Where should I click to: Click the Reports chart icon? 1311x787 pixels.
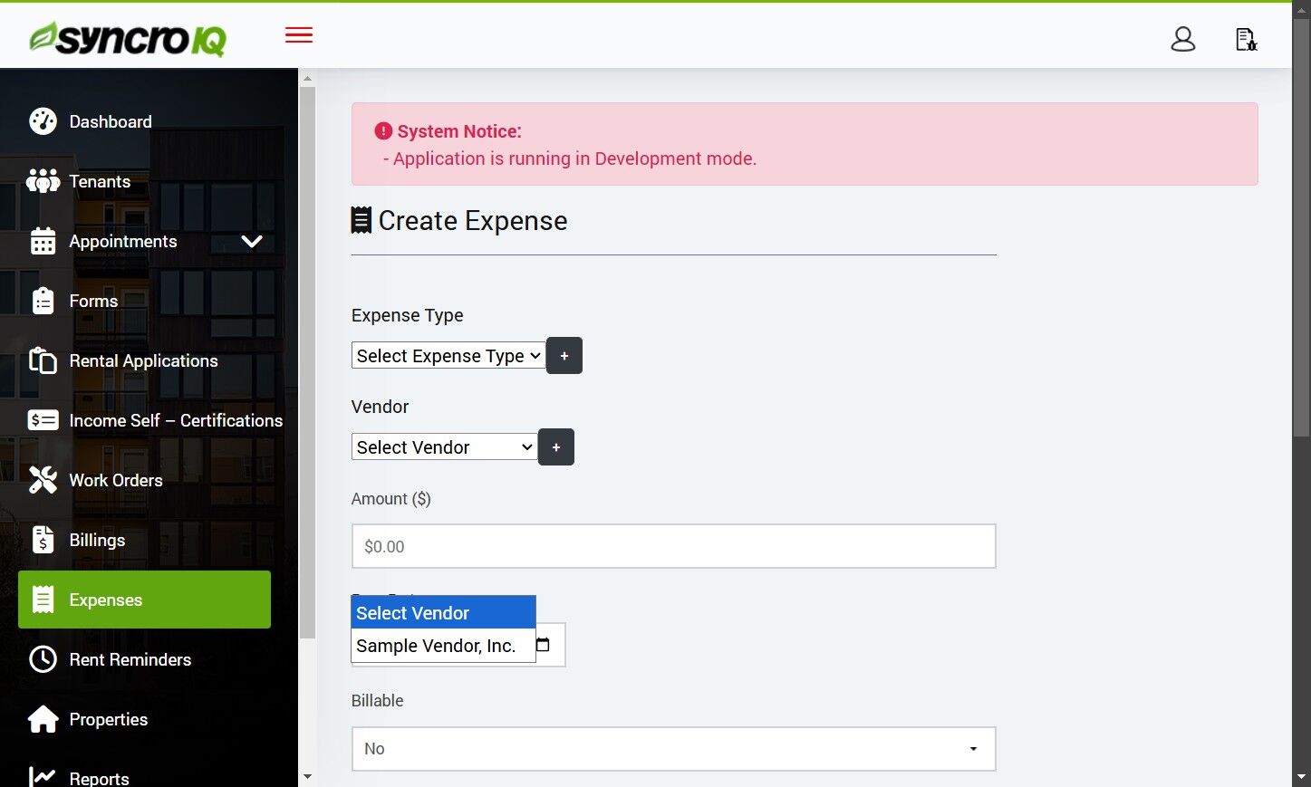pyautogui.click(x=43, y=777)
